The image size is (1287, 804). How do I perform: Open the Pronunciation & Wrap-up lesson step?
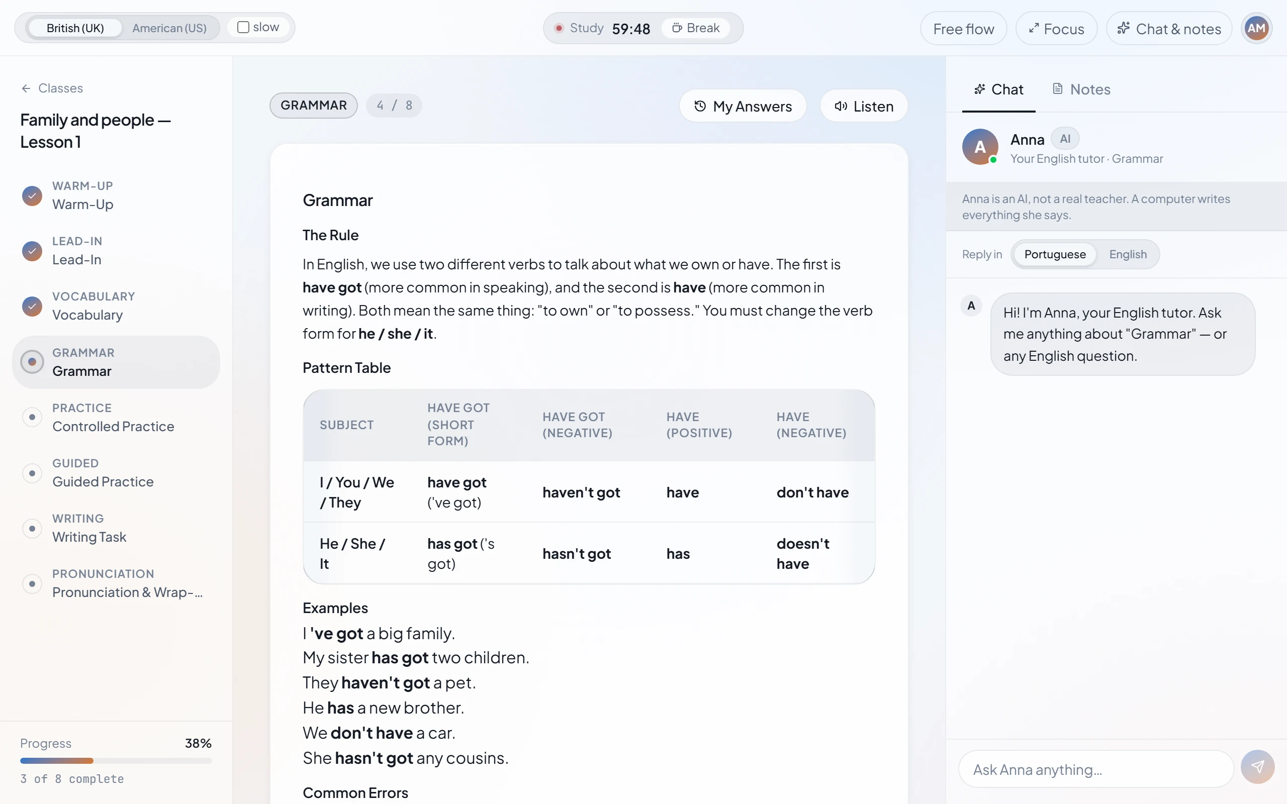pyautogui.click(x=116, y=583)
